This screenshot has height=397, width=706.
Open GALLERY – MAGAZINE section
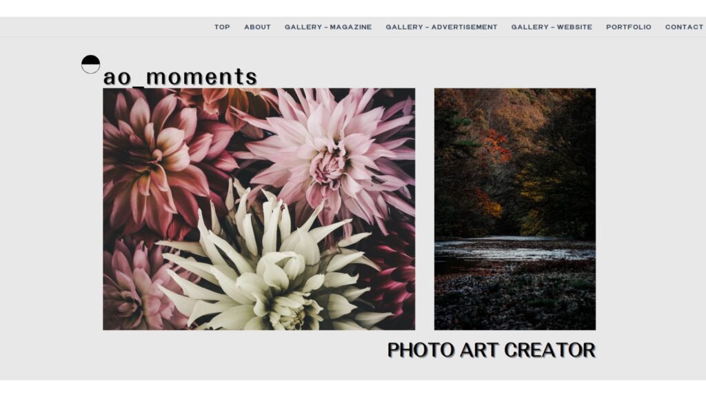328,27
